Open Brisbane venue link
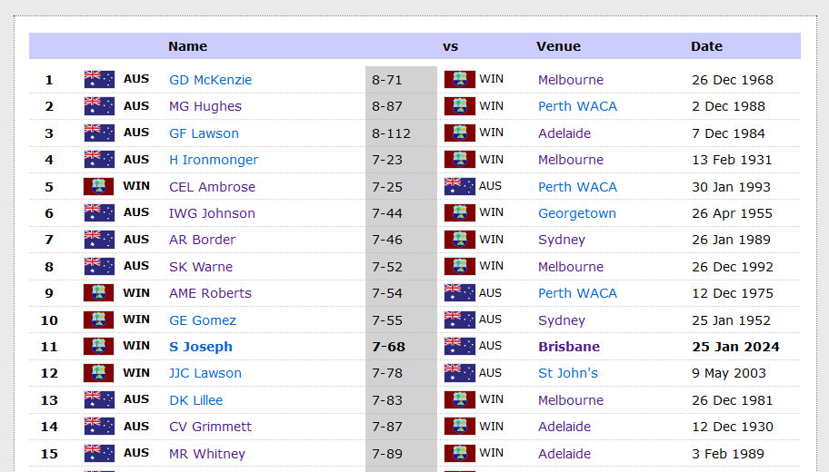 569,347
